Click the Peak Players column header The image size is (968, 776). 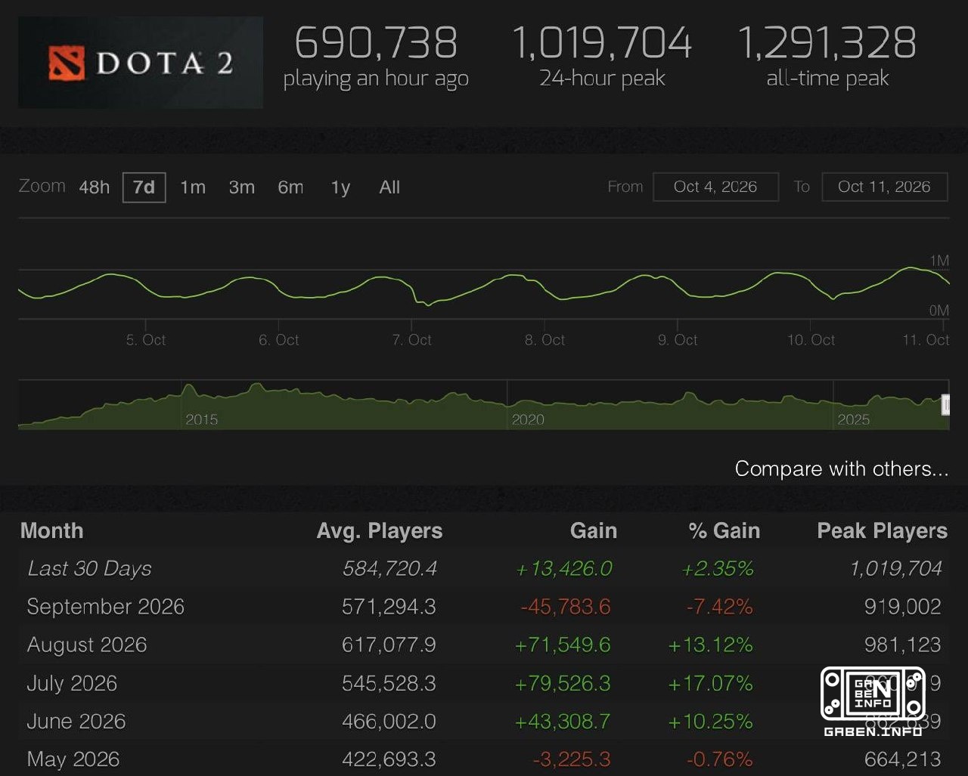[x=883, y=530]
